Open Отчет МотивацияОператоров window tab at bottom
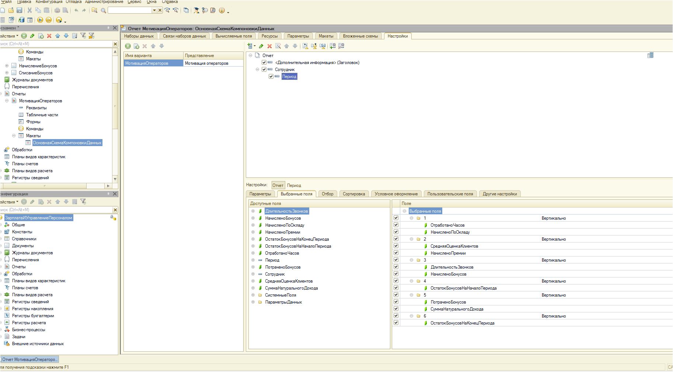This screenshot has width=673, height=372. 29,359
